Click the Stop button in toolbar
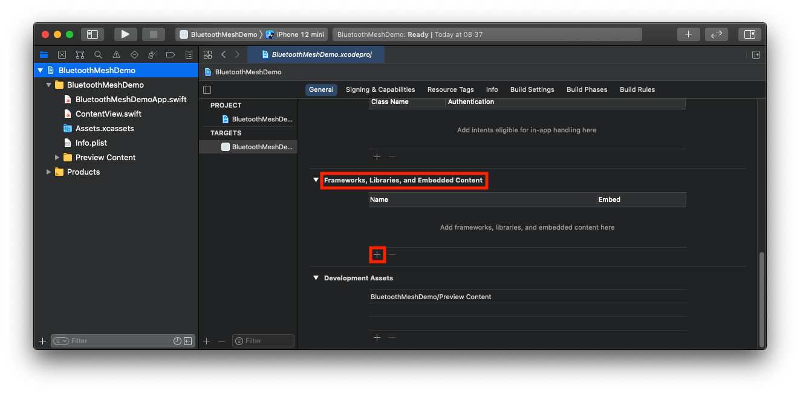The image size is (800, 394). pos(154,34)
